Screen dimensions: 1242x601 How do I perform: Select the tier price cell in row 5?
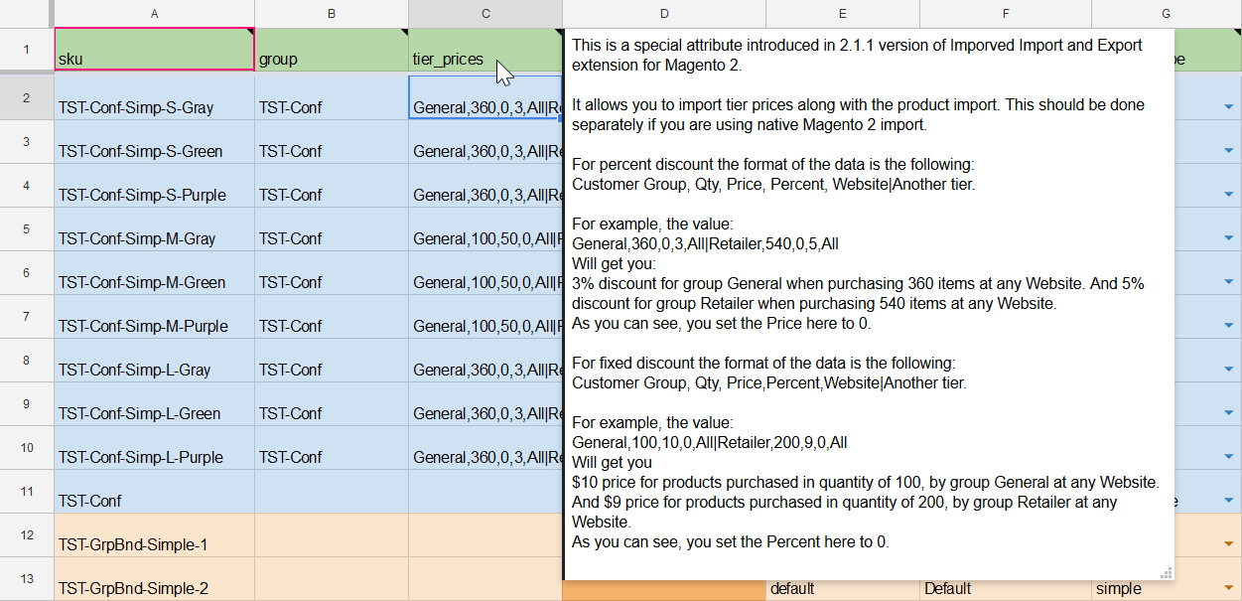point(485,238)
